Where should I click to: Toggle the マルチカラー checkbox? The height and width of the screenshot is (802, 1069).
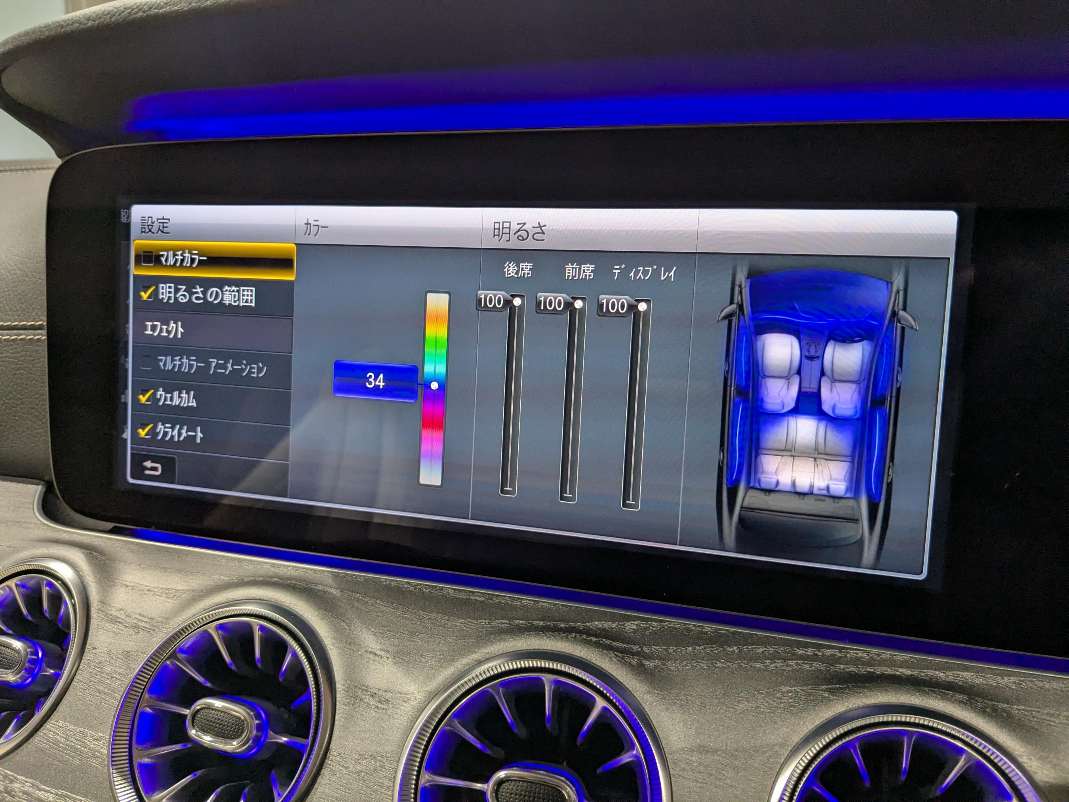coord(147,259)
